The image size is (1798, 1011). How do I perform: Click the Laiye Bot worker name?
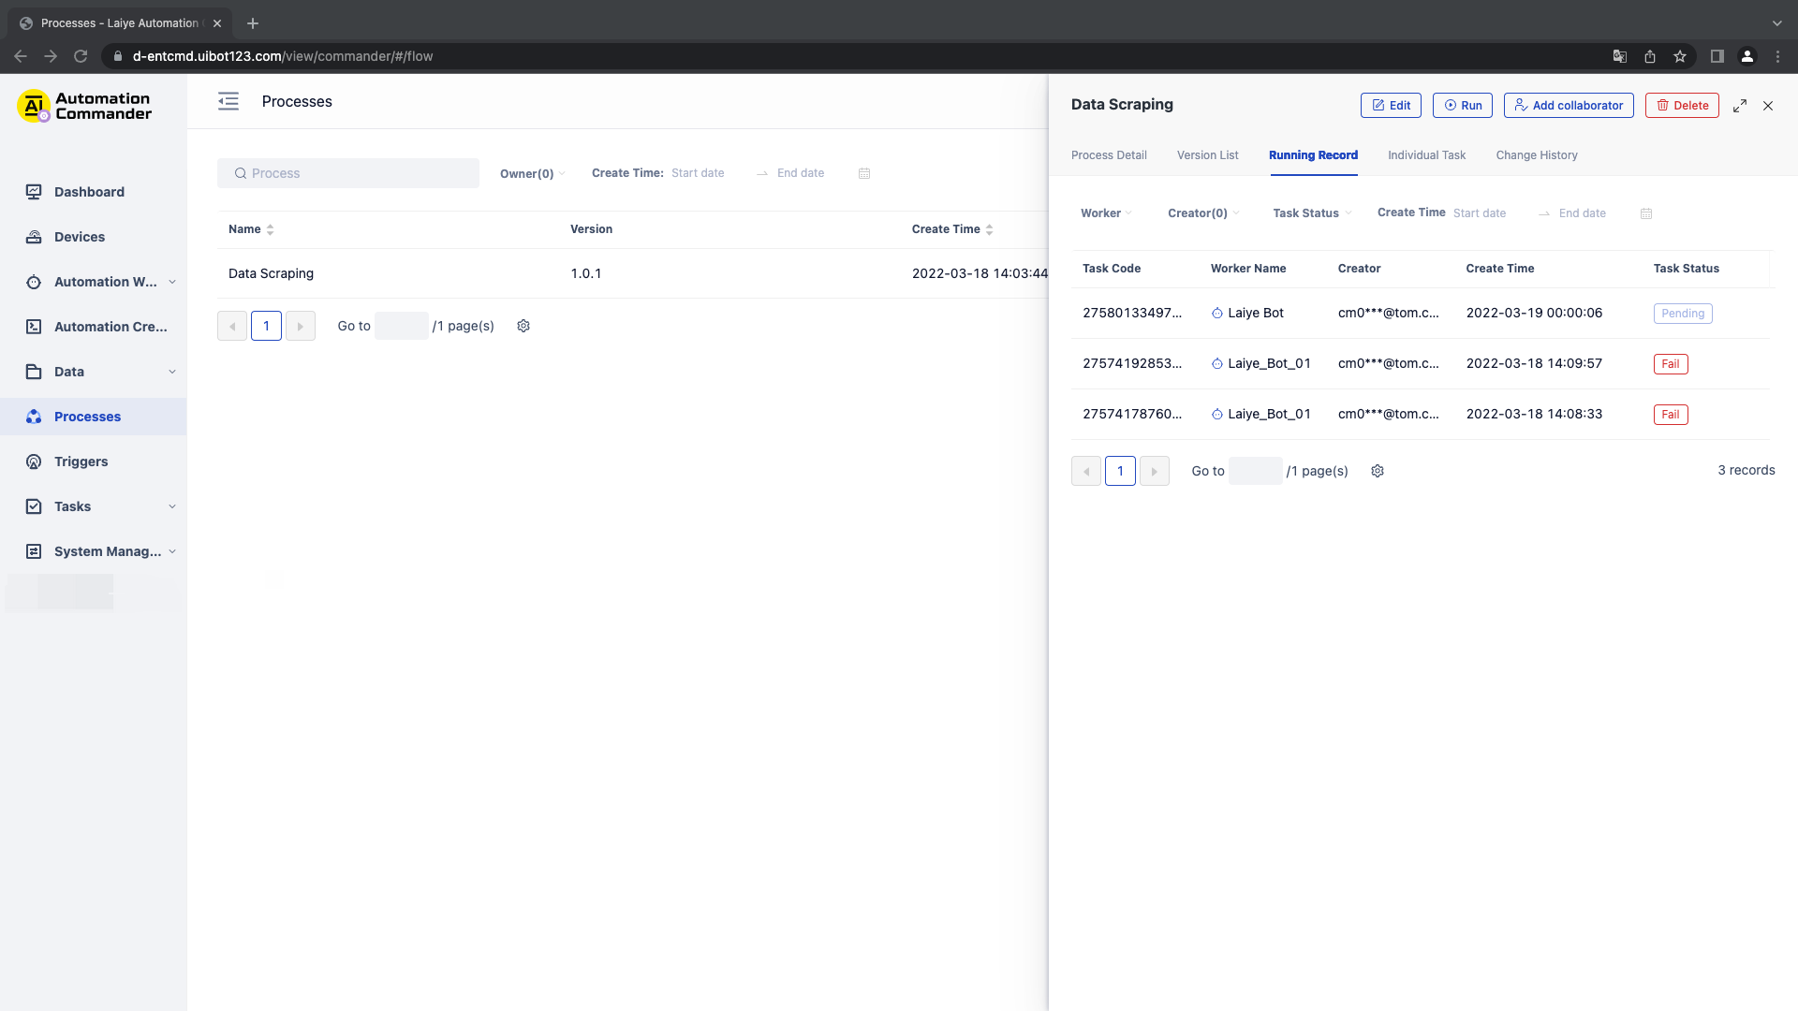[1256, 313]
